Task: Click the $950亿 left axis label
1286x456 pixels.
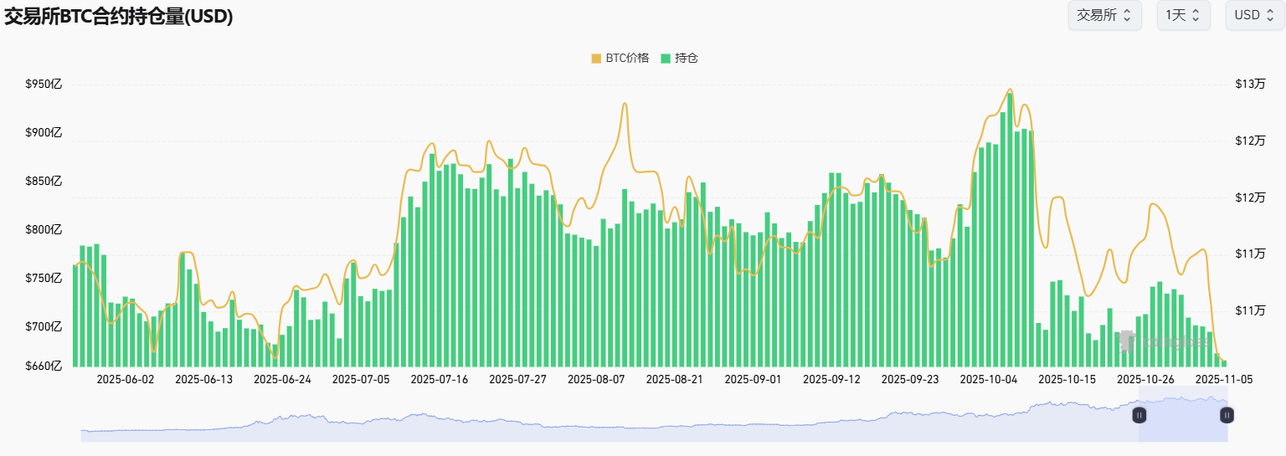Action: point(44,85)
